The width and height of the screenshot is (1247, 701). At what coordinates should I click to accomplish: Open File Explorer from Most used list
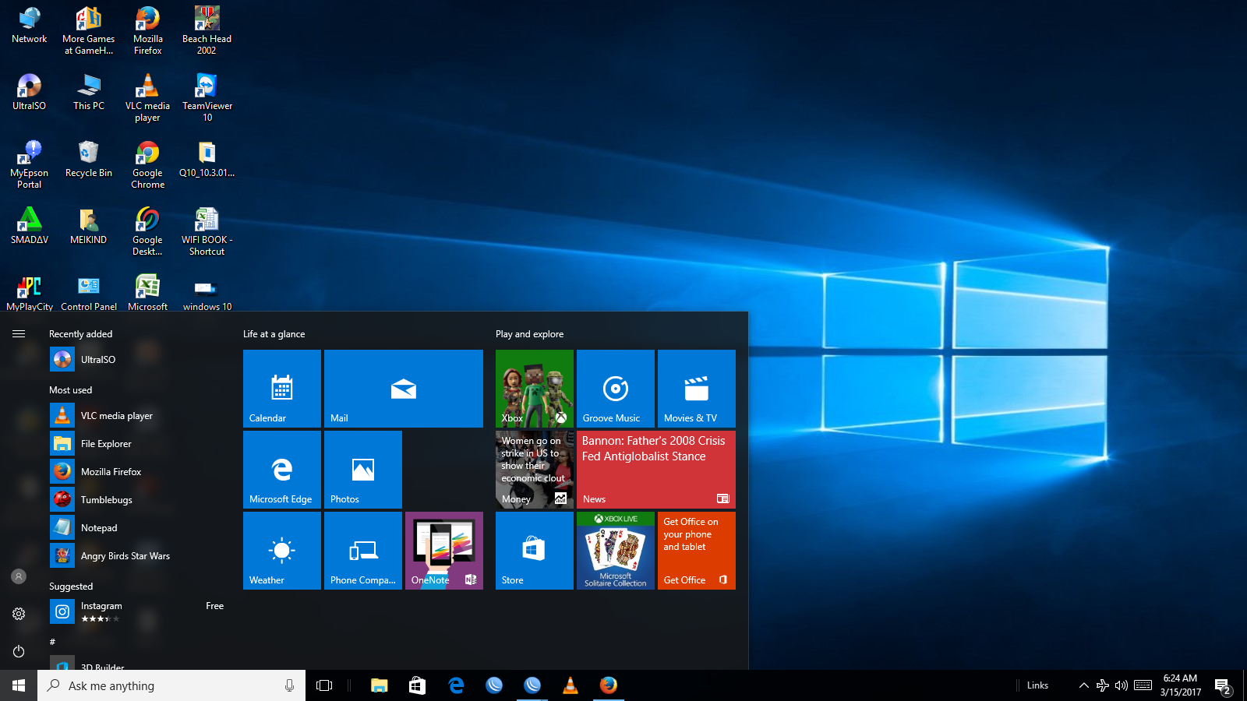(x=137, y=444)
